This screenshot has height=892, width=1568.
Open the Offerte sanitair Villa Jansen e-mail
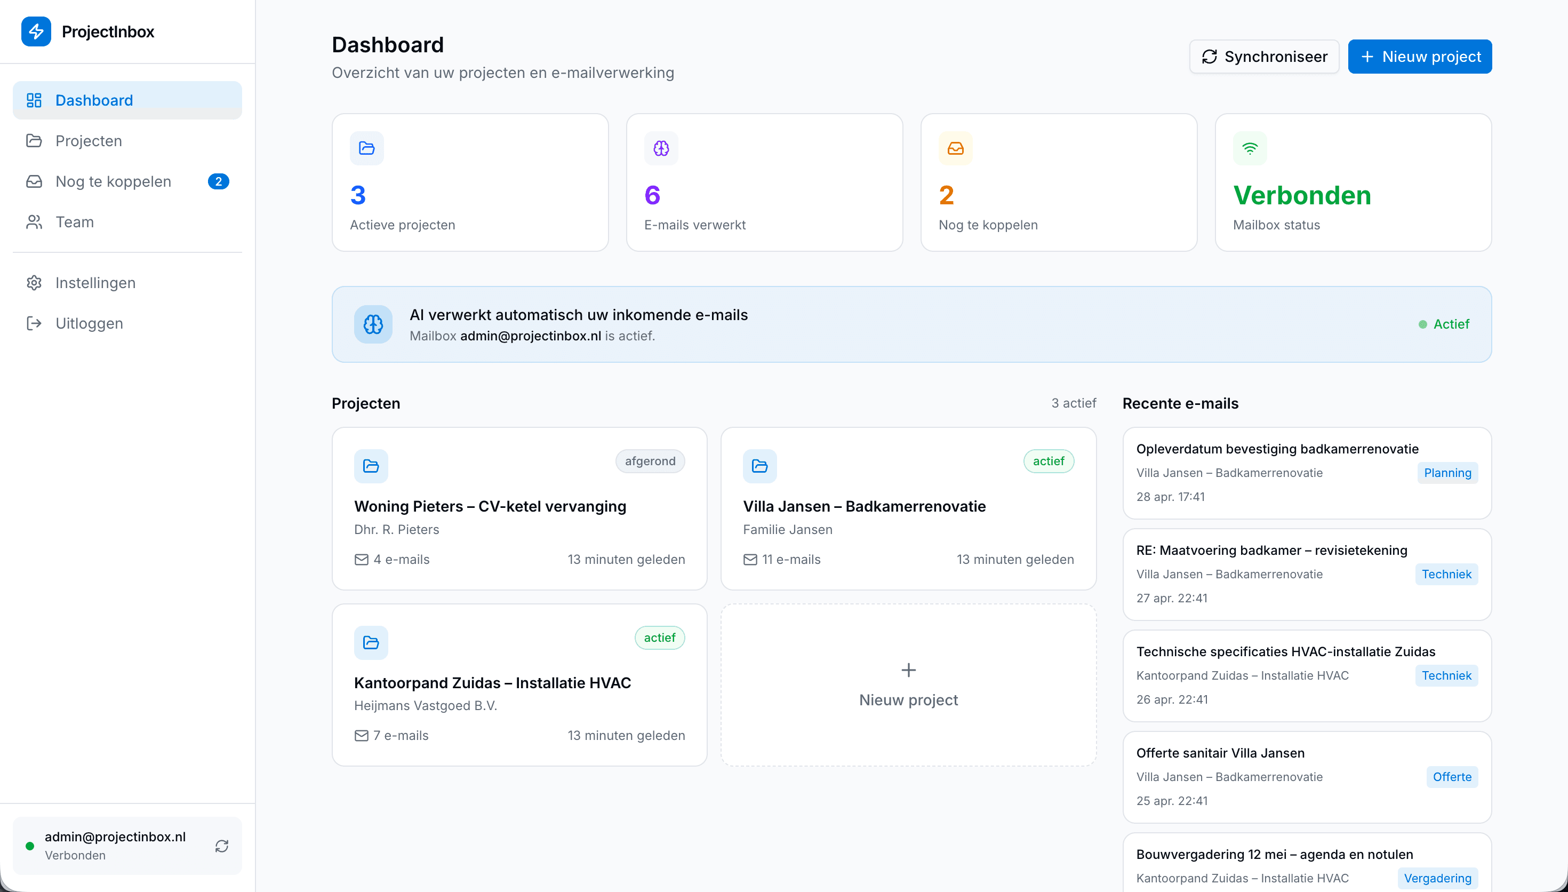(x=1306, y=776)
